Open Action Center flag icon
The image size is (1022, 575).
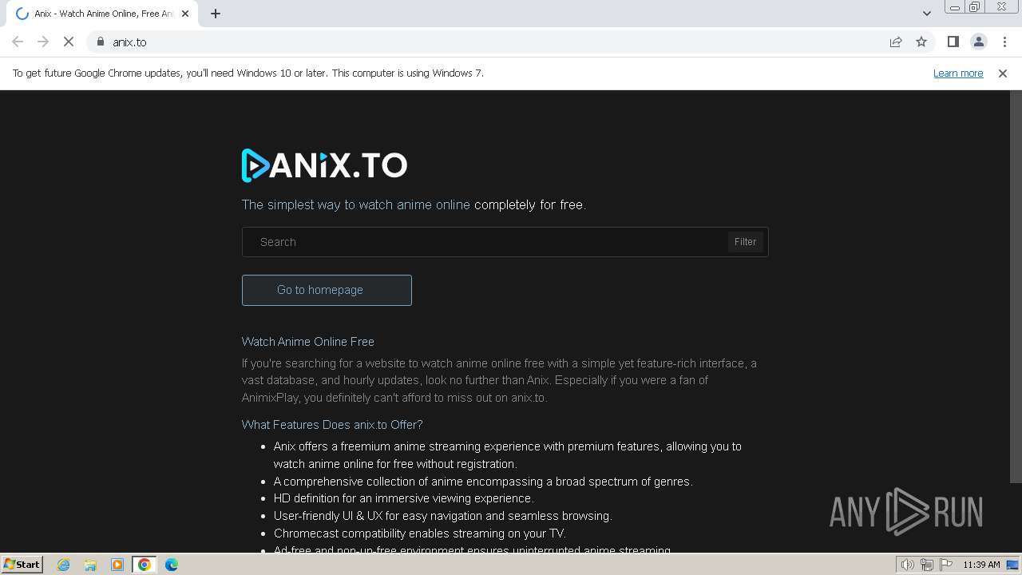[x=946, y=565]
